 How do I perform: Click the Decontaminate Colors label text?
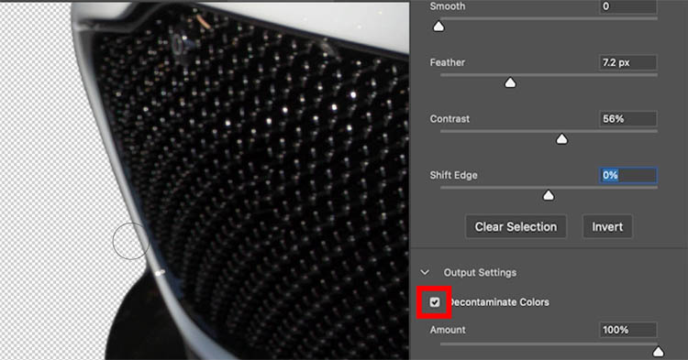tap(499, 302)
